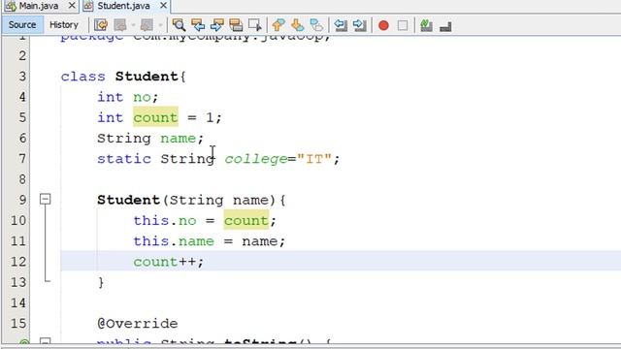This screenshot has height=349, width=621.
Task: Click the 'static' keyword on line 7
Action: coord(124,159)
